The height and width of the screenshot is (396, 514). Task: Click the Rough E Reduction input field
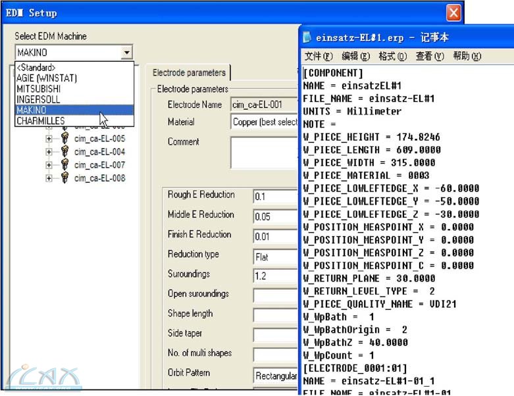[275, 196]
